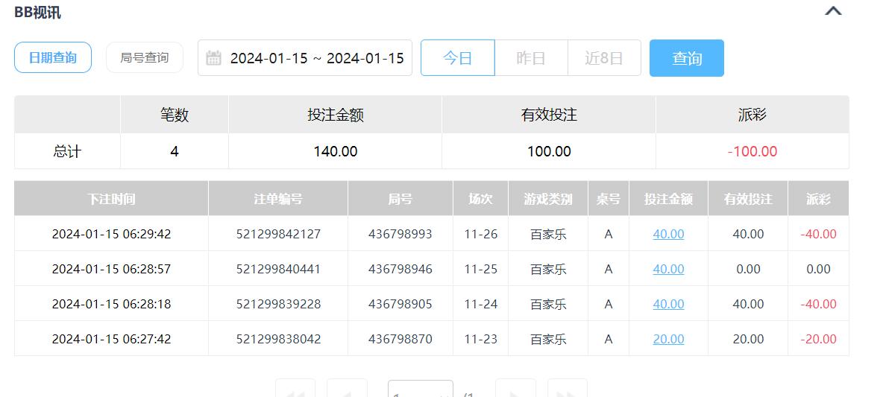
Task: Open the date range picker field
Action: [x=316, y=58]
